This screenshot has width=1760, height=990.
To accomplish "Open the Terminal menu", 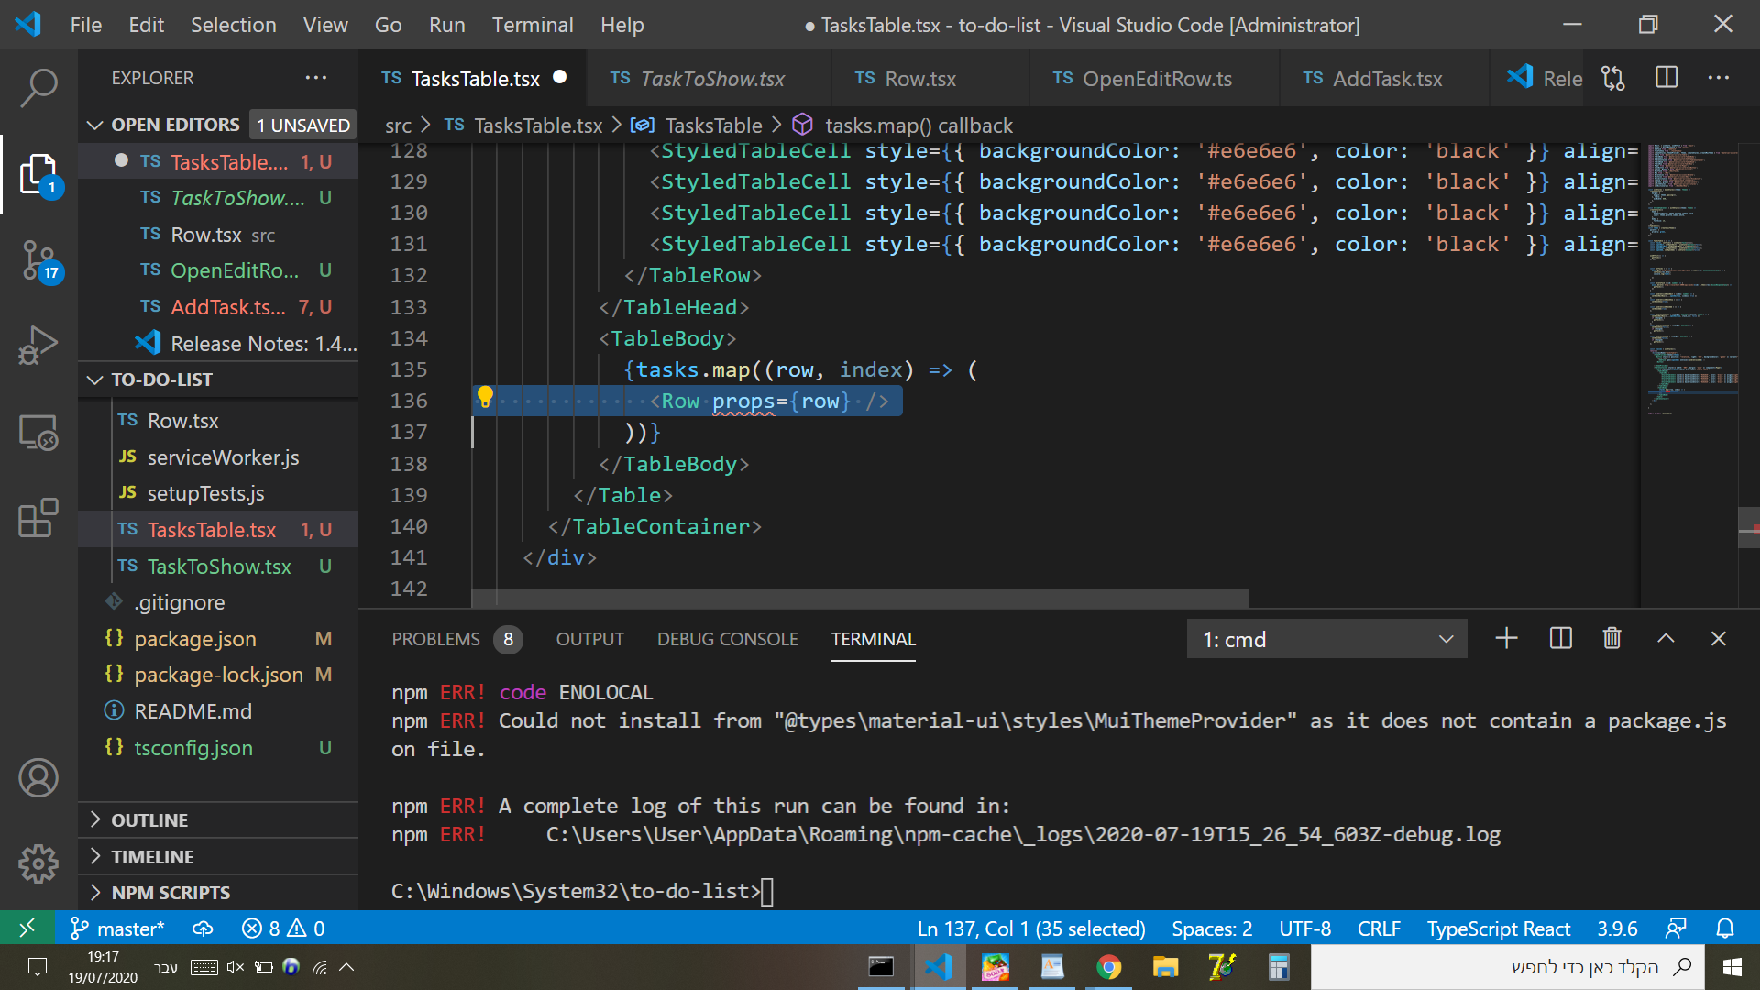I will coord(532,25).
